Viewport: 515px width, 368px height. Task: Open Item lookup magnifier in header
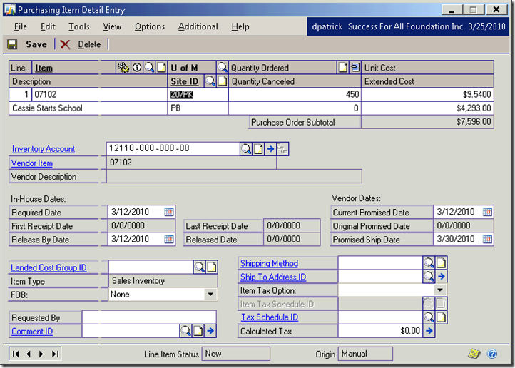click(x=150, y=68)
